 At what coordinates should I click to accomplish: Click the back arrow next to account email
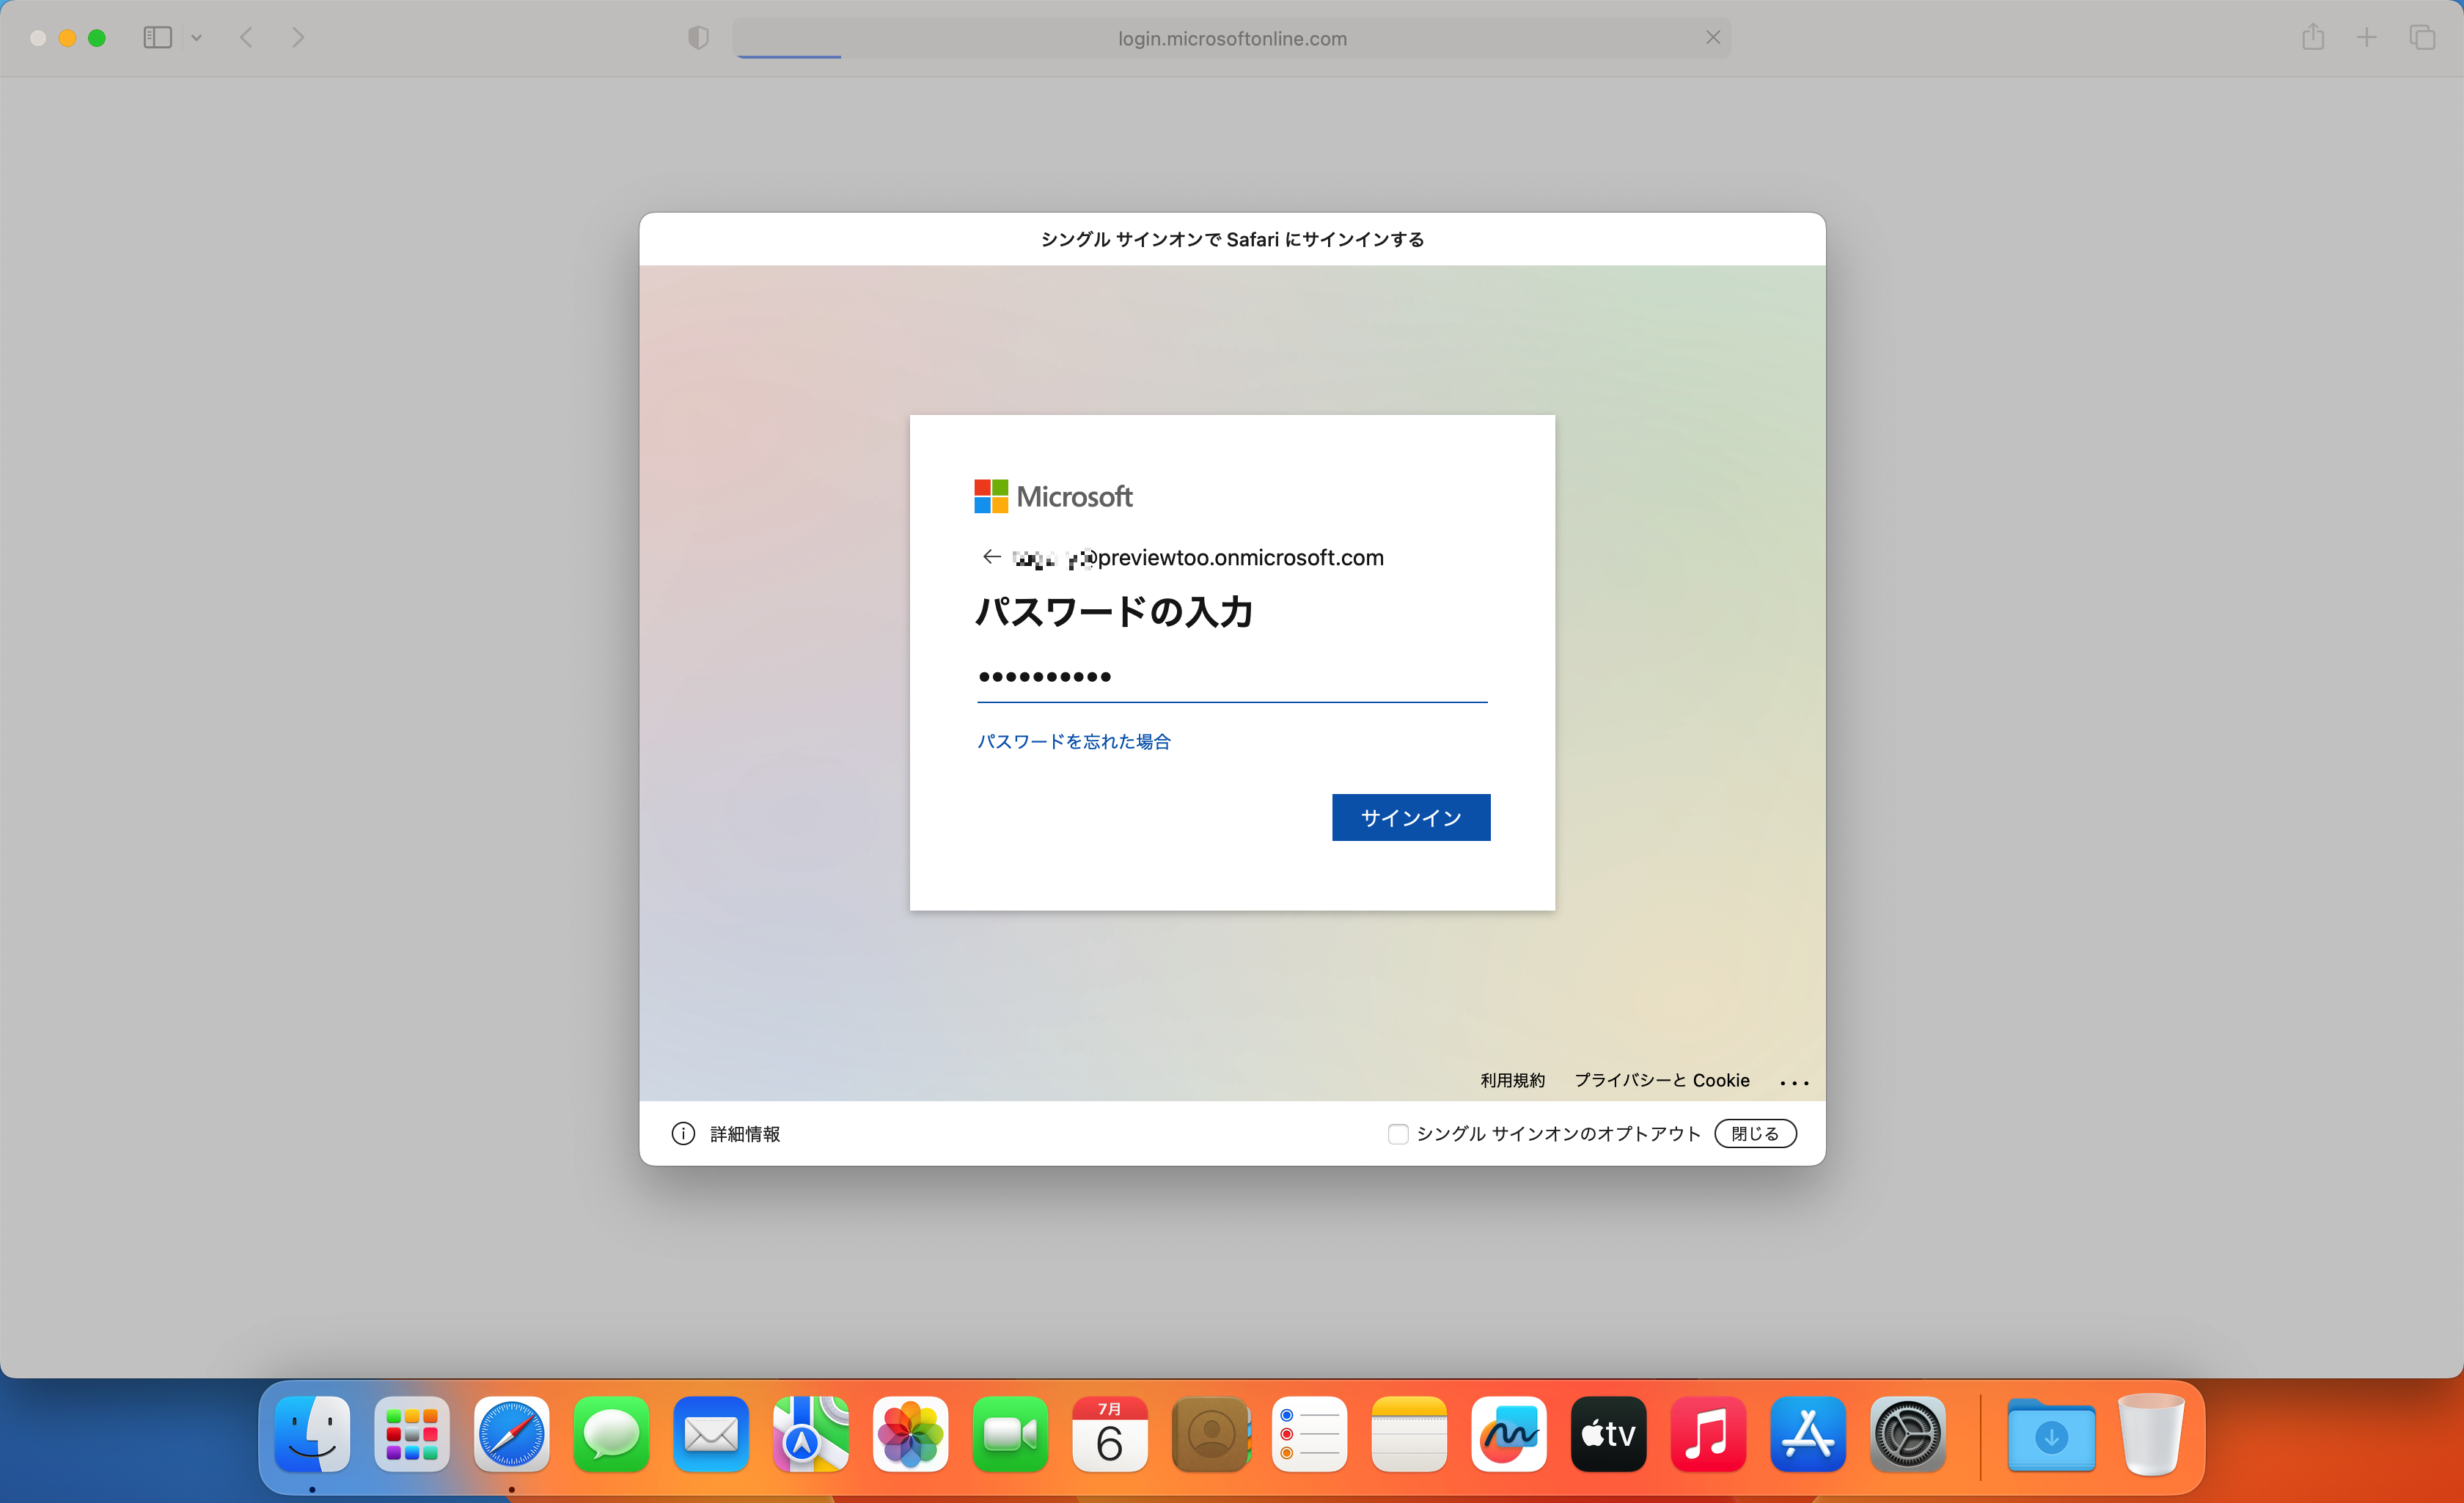tap(991, 556)
